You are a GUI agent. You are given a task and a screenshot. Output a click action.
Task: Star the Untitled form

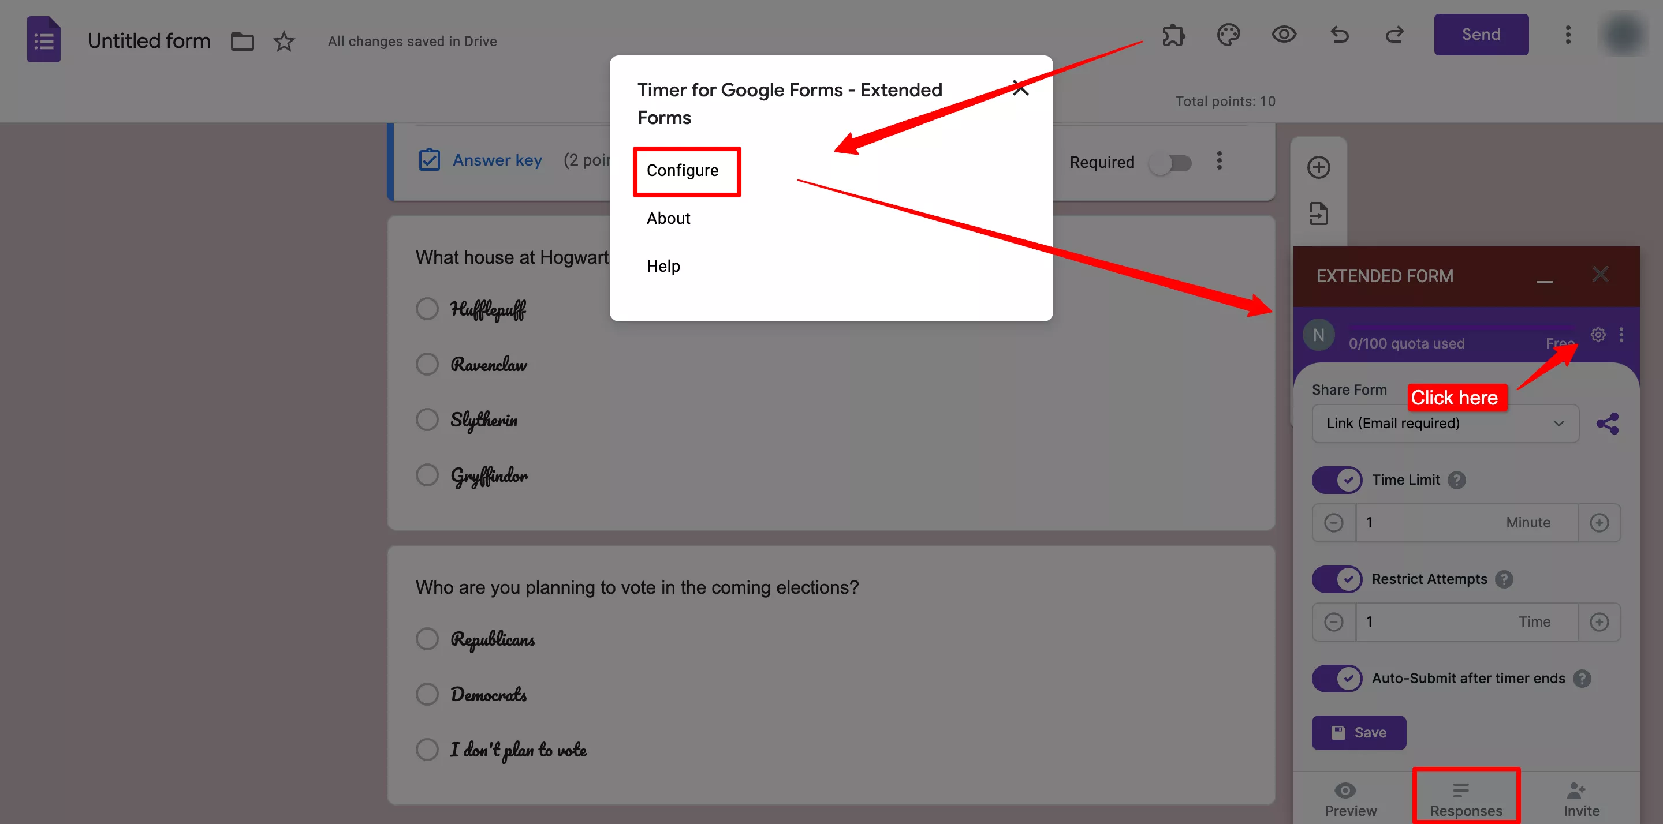pyautogui.click(x=284, y=42)
